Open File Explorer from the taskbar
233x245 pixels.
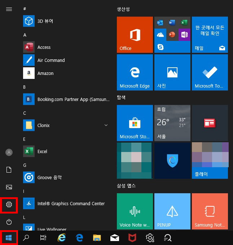coord(97,238)
